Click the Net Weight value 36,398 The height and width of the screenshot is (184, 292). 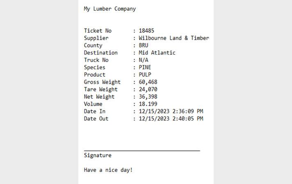[x=148, y=97]
